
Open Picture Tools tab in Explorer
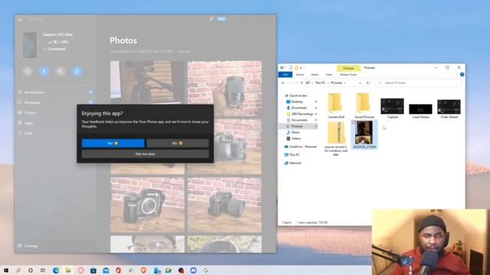click(348, 75)
